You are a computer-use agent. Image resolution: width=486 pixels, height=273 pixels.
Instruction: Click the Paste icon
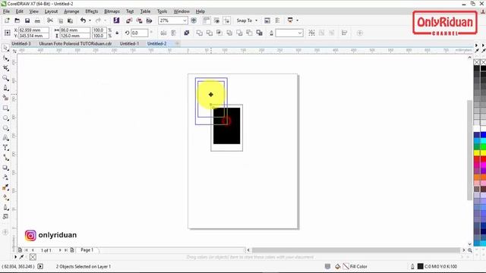(71, 20)
